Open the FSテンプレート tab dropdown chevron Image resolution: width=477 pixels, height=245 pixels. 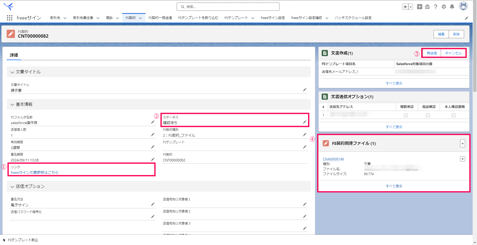tap(253, 18)
